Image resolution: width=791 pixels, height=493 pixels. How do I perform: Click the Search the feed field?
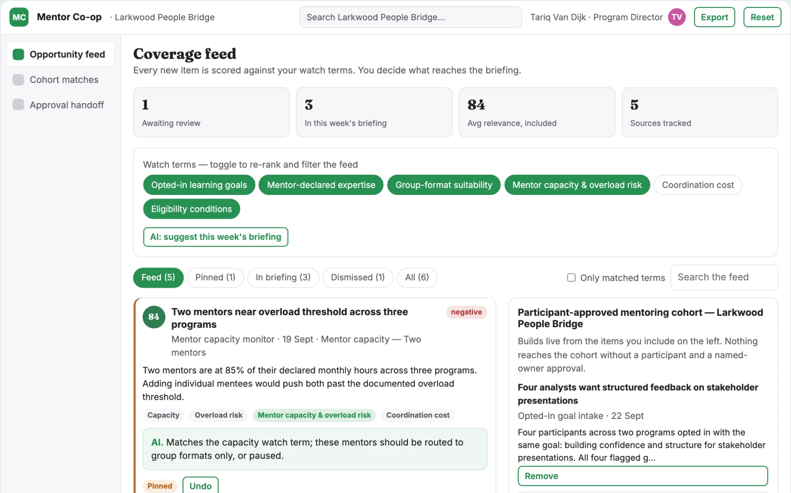(x=724, y=277)
